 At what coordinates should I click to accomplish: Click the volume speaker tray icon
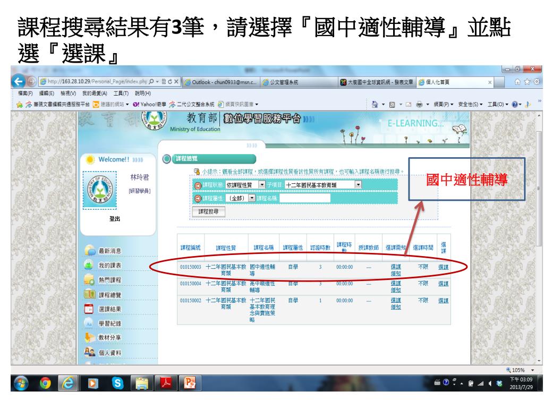click(x=490, y=384)
